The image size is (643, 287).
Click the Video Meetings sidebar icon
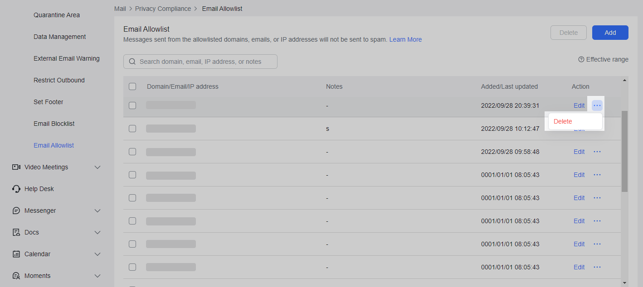(16, 167)
